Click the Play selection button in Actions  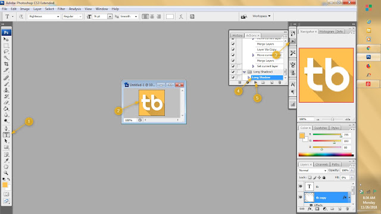click(x=255, y=83)
